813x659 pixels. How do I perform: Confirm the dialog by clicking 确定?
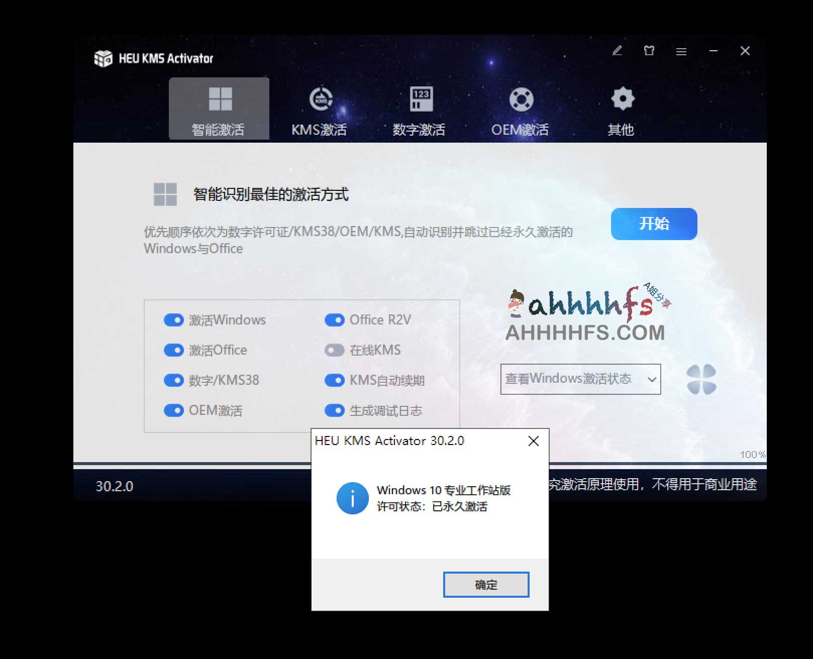(485, 584)
